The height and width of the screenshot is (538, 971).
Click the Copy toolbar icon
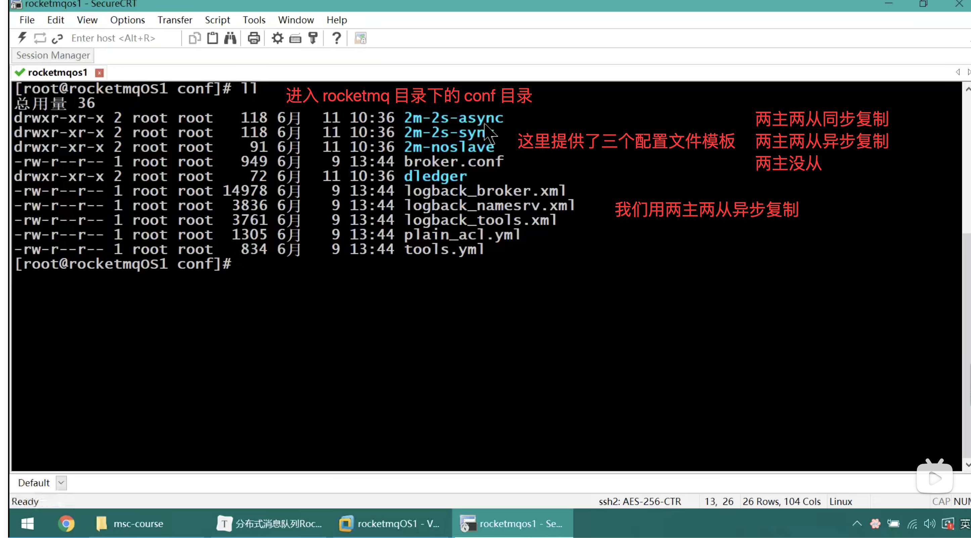point(194,38)
